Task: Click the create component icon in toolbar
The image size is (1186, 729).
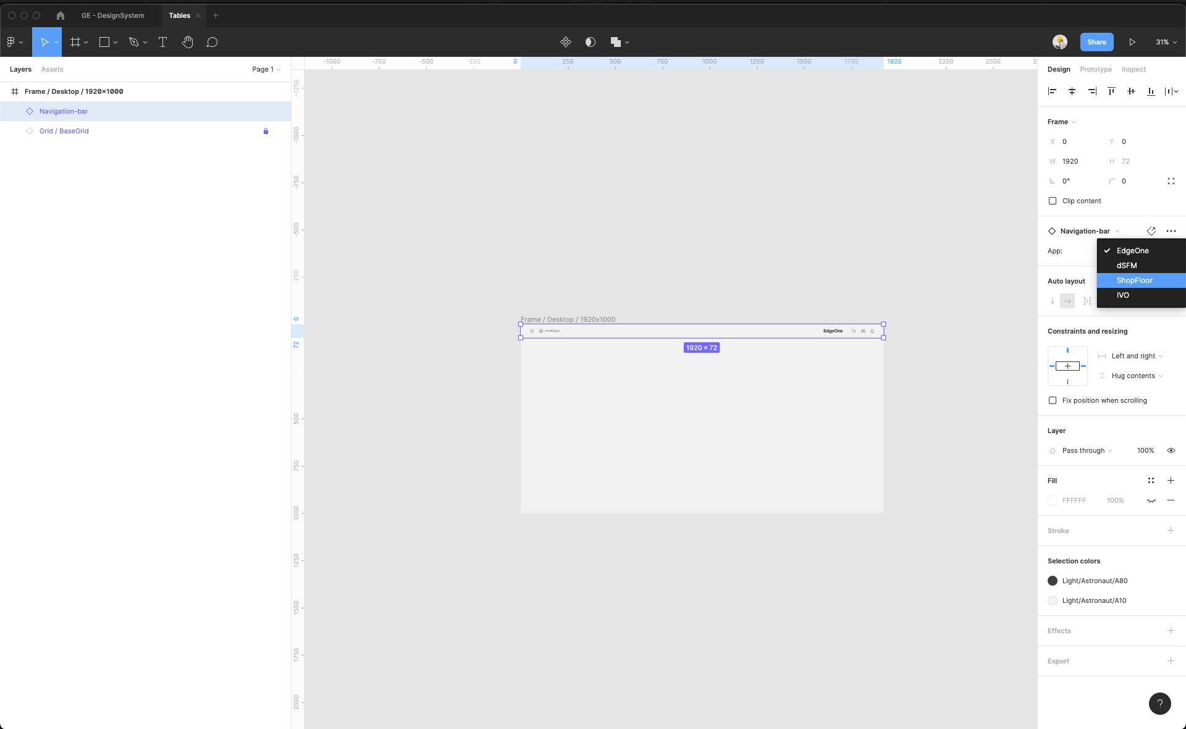Action: click(565, 42)
